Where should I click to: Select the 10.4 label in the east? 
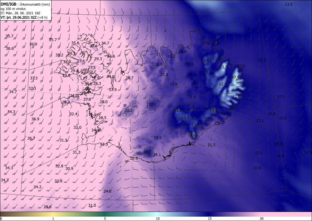tap(236, 77)
